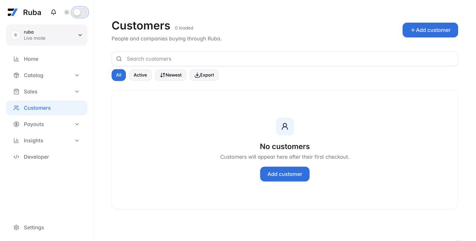Filter by Active customers
Viewport: 476px width, 241px height.
[140, 75]
